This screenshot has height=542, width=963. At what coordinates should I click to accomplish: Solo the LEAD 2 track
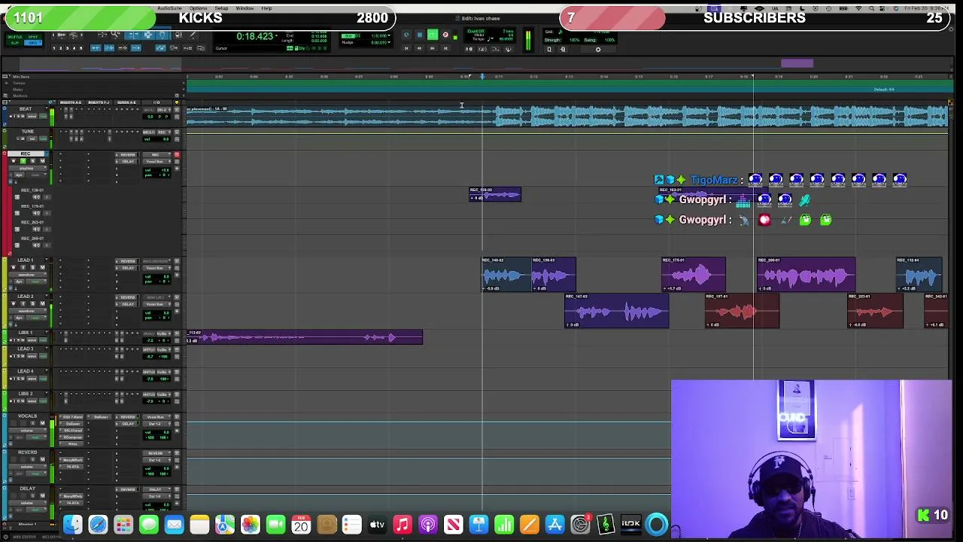[x=32, y=303]
